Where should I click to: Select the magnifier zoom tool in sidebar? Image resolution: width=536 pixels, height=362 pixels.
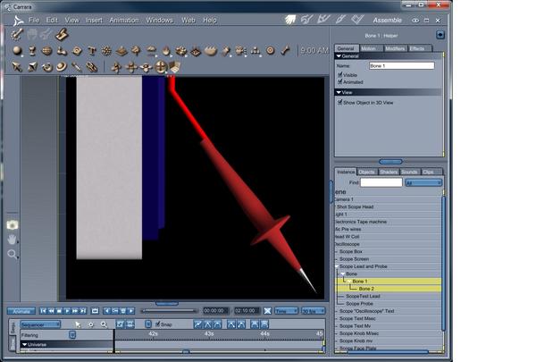[12, 254]
